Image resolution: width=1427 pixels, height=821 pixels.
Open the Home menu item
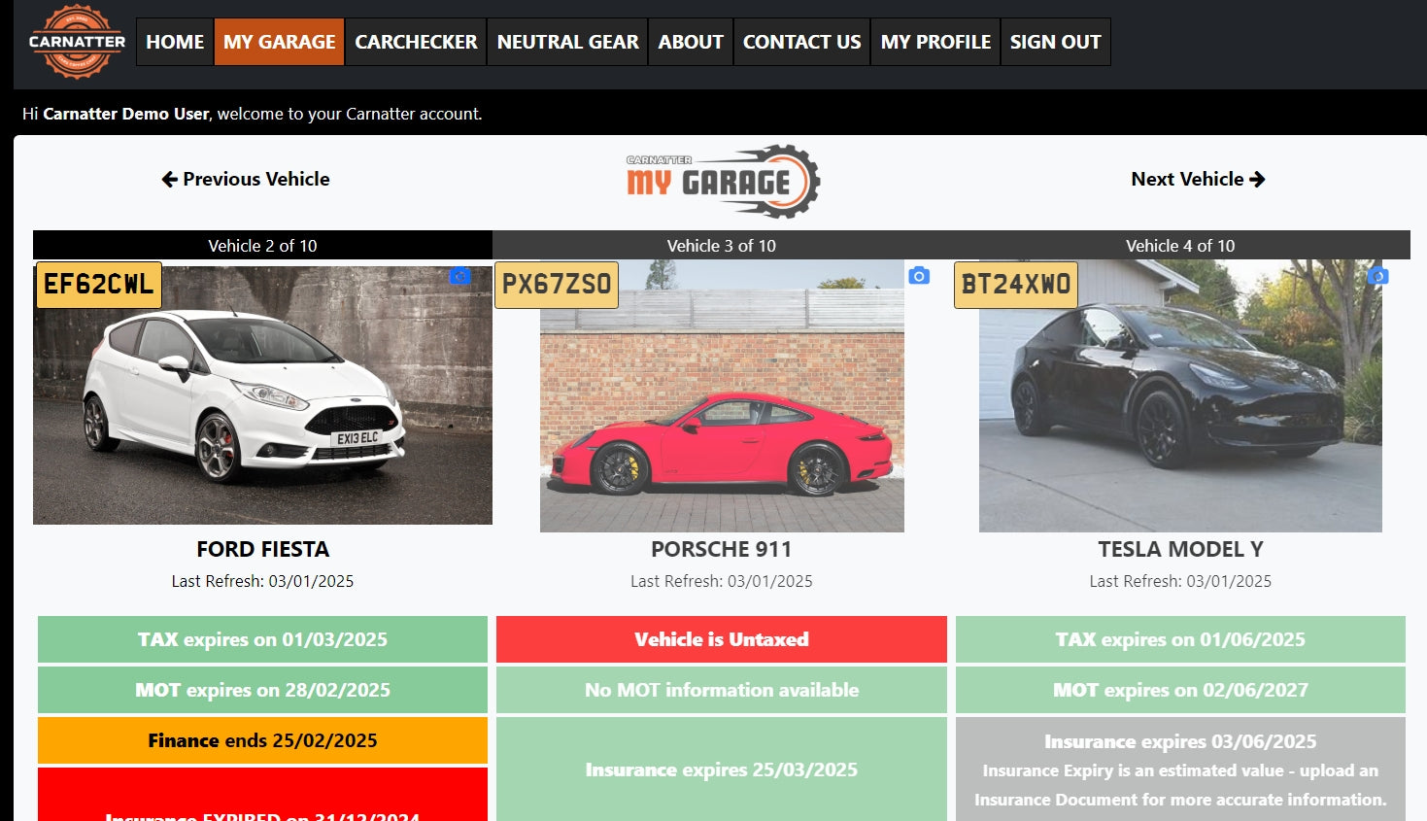pyautogui.click(x=175, y=42)
